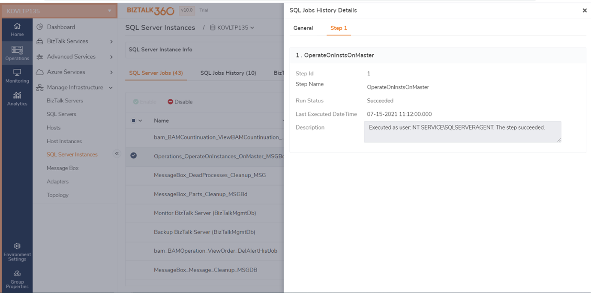Close the SQL Jobs History Details panel
Screen dimensions: 591x293
click(584, 10)
